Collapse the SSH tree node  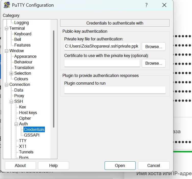point(11,102)
